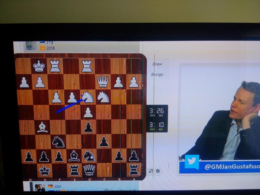Image resolution: width=260 pixels, height=195 pixels.
Task: Click the 3:10 clock timer
Action: point(157,125)
